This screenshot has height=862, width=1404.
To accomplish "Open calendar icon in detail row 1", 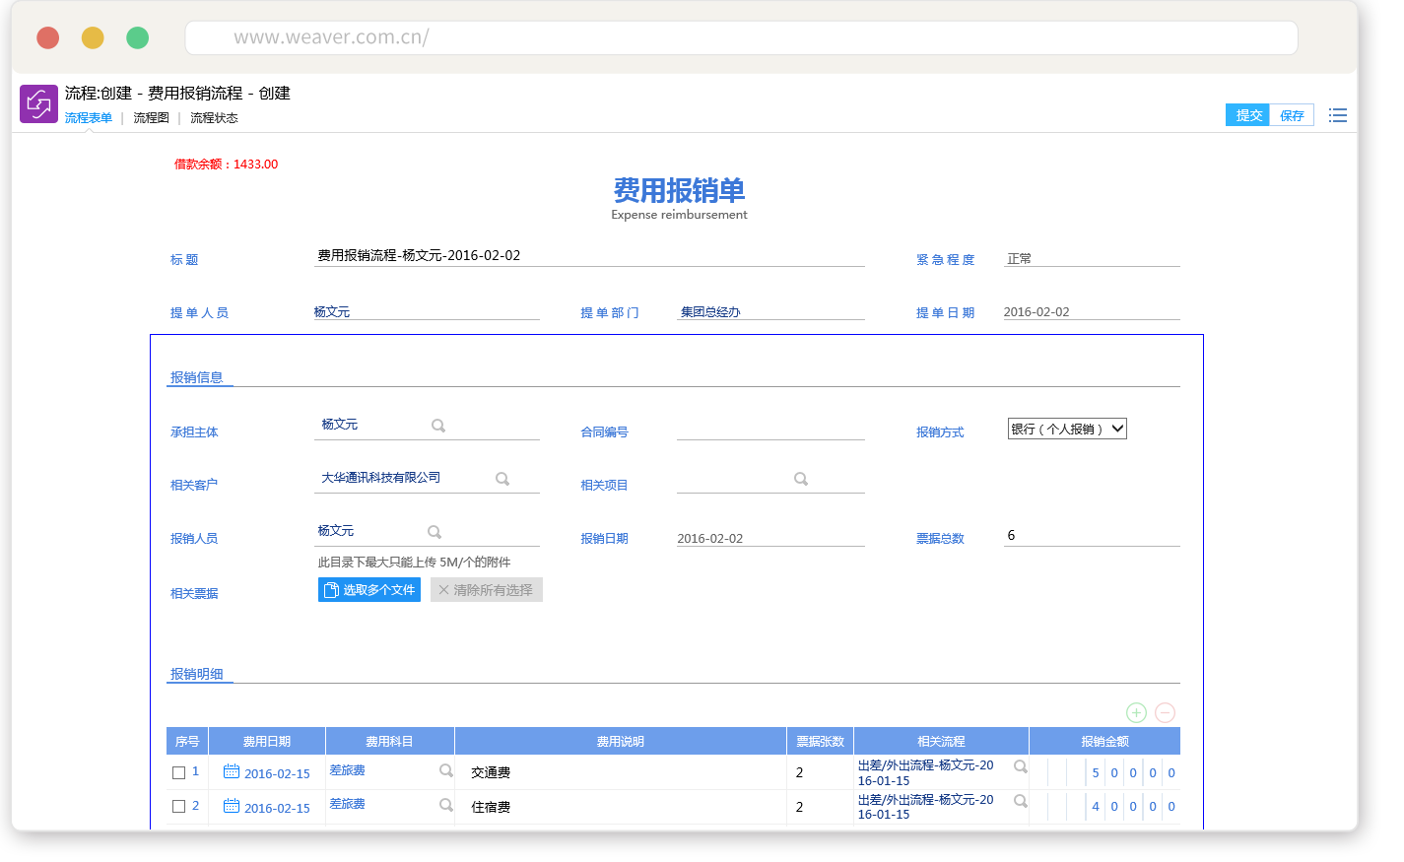I will coord(232,771).
